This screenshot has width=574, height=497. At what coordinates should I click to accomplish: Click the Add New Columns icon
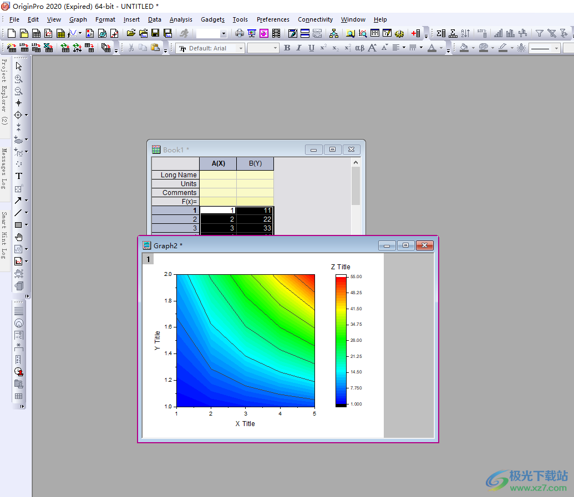[x=415, y=34]
